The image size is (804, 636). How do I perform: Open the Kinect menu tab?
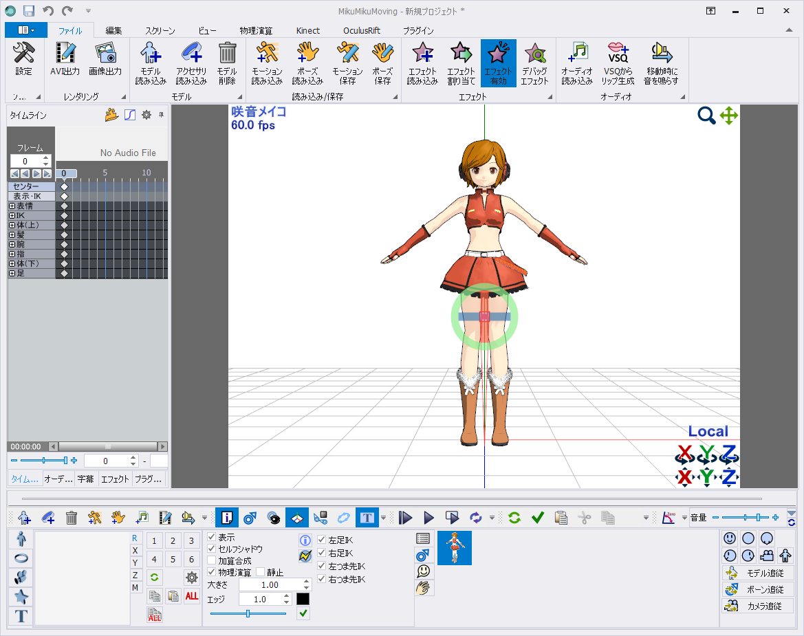click(307, 30)
